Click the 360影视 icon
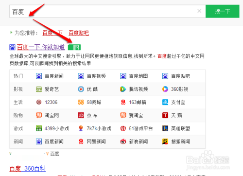Viewport: 243px width, 176px height. 165,89
